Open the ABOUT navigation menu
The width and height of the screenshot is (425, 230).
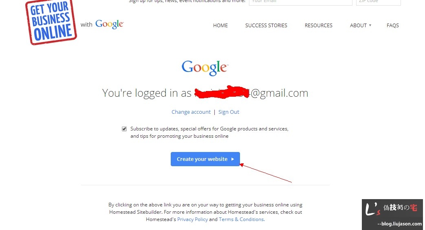pyautogui.click(x=358, y=26)
